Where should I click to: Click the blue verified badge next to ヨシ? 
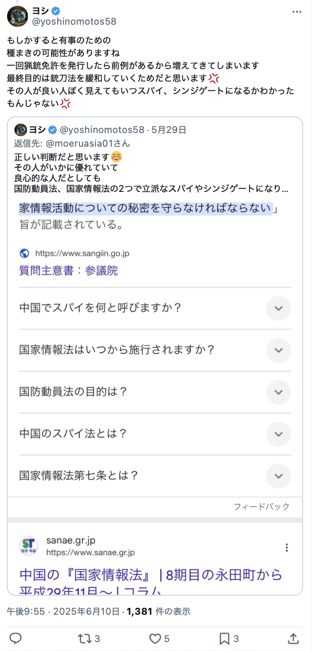[x=57, y=11]
